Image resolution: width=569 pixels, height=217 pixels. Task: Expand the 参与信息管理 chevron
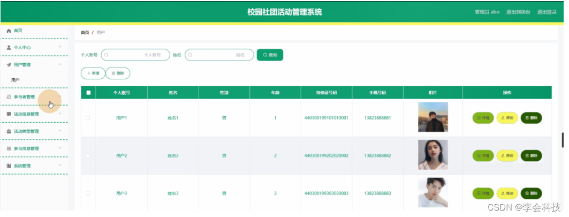(x=60, y=148)
